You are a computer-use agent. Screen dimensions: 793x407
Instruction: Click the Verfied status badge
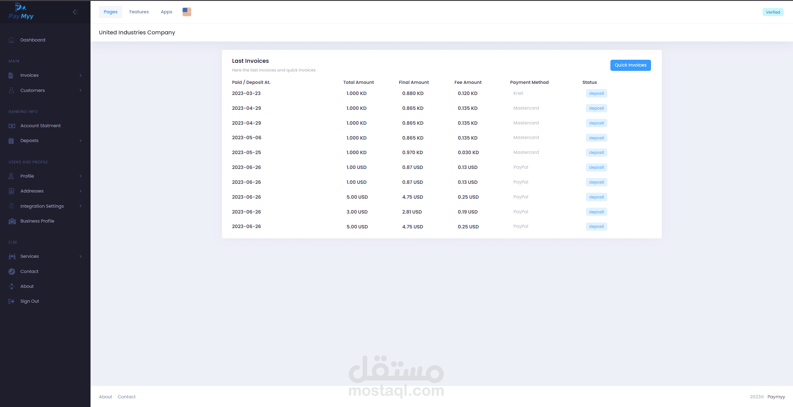click(773, 12)
